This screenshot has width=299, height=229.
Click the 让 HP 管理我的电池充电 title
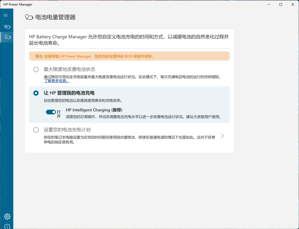[69, 93]
